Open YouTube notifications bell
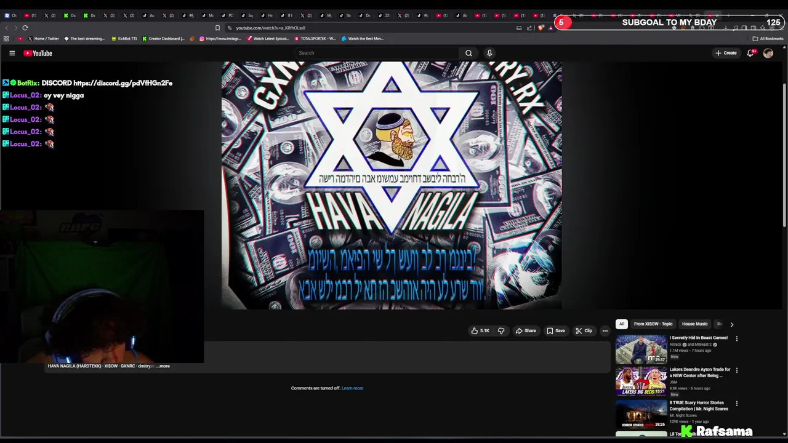 pyautogui.click(x=750, y=53)
